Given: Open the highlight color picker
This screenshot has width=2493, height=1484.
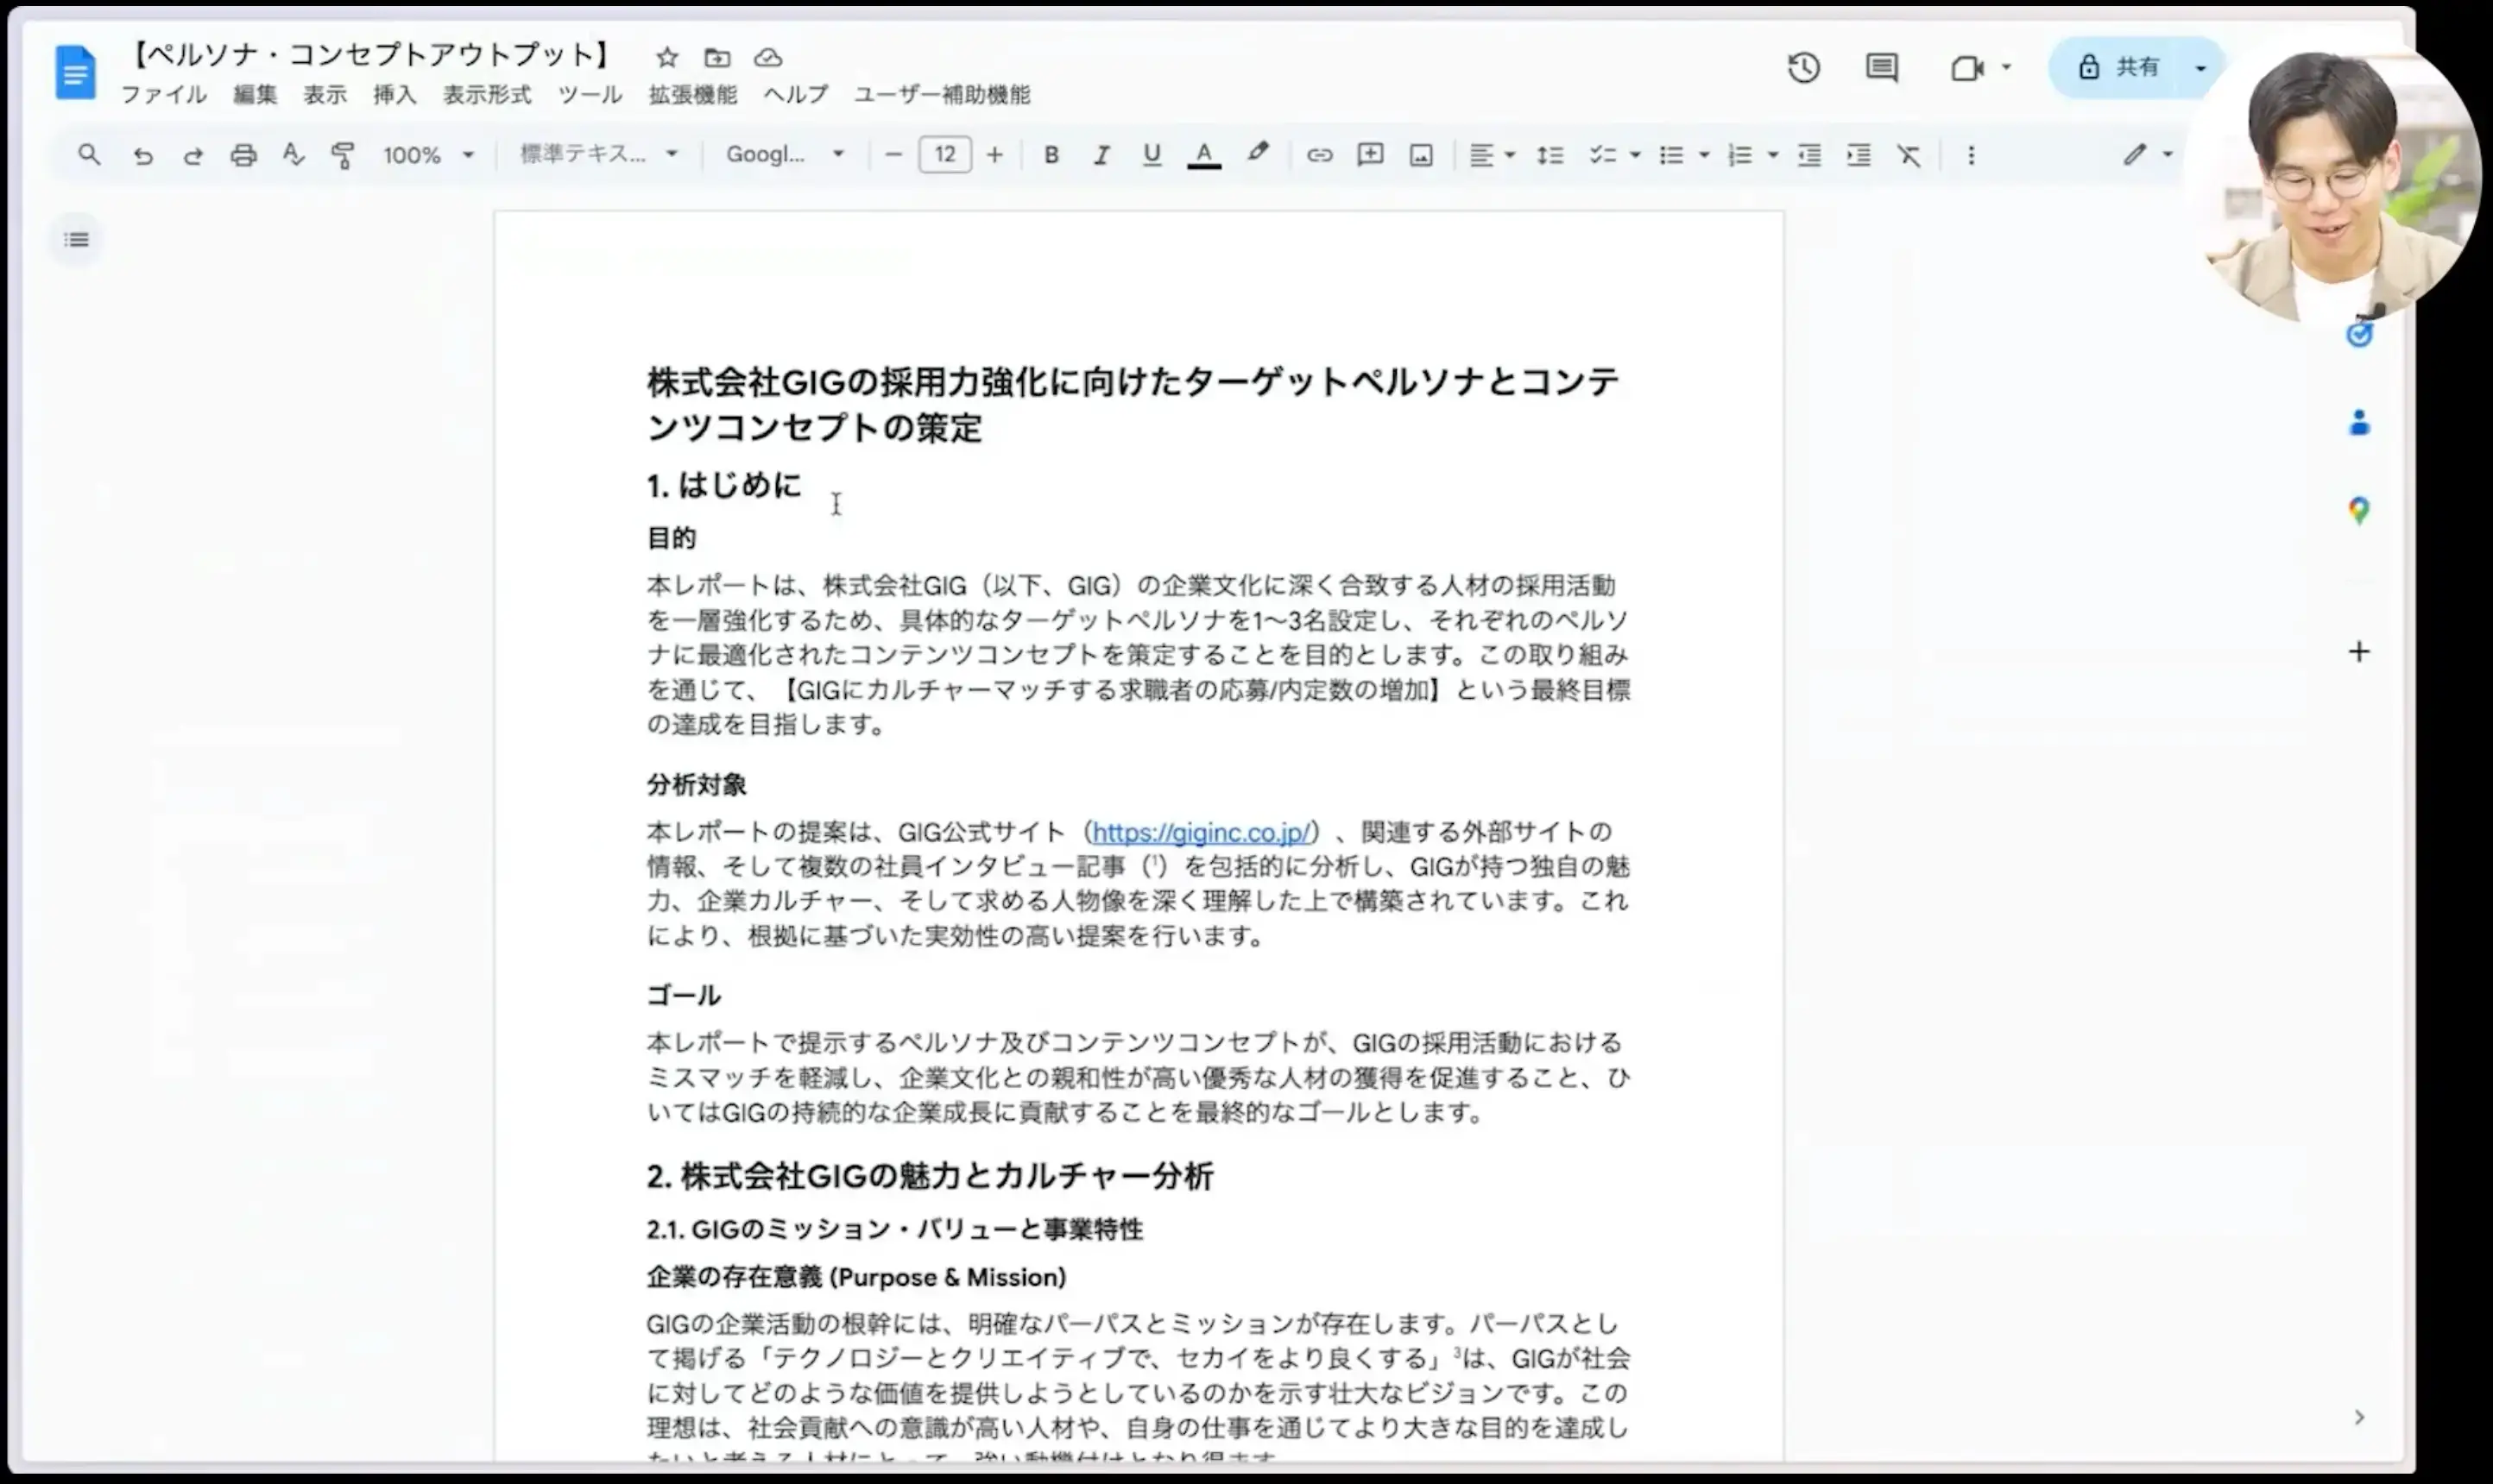Looking at the screenshot, I should (1258, 153).
